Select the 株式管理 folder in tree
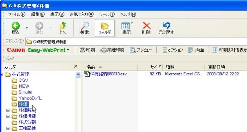Image resolution: width=247 pixels, height=132 pixels. point(20,74)
